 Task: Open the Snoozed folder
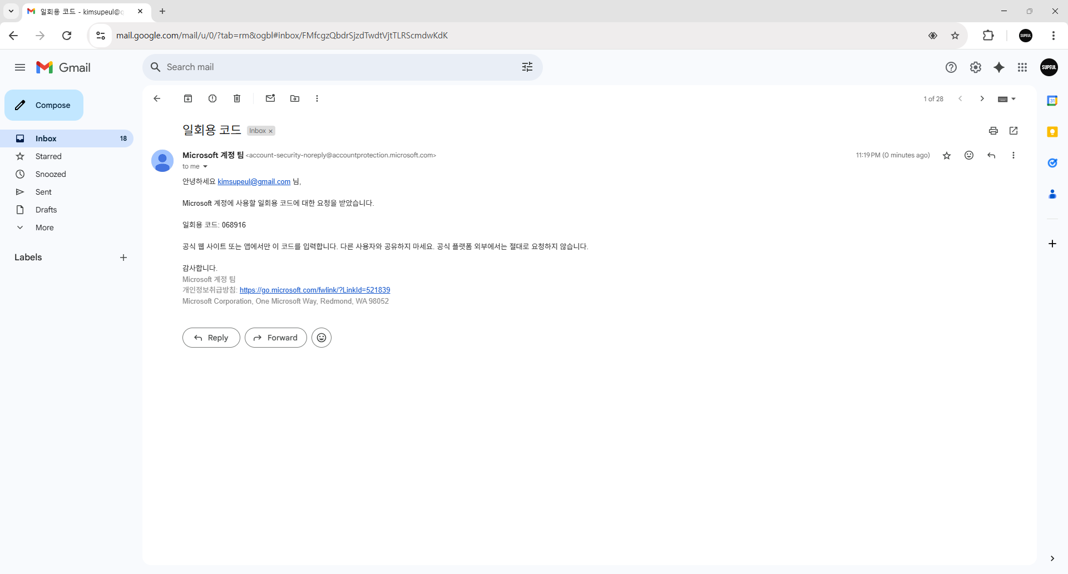pos(67,174)
